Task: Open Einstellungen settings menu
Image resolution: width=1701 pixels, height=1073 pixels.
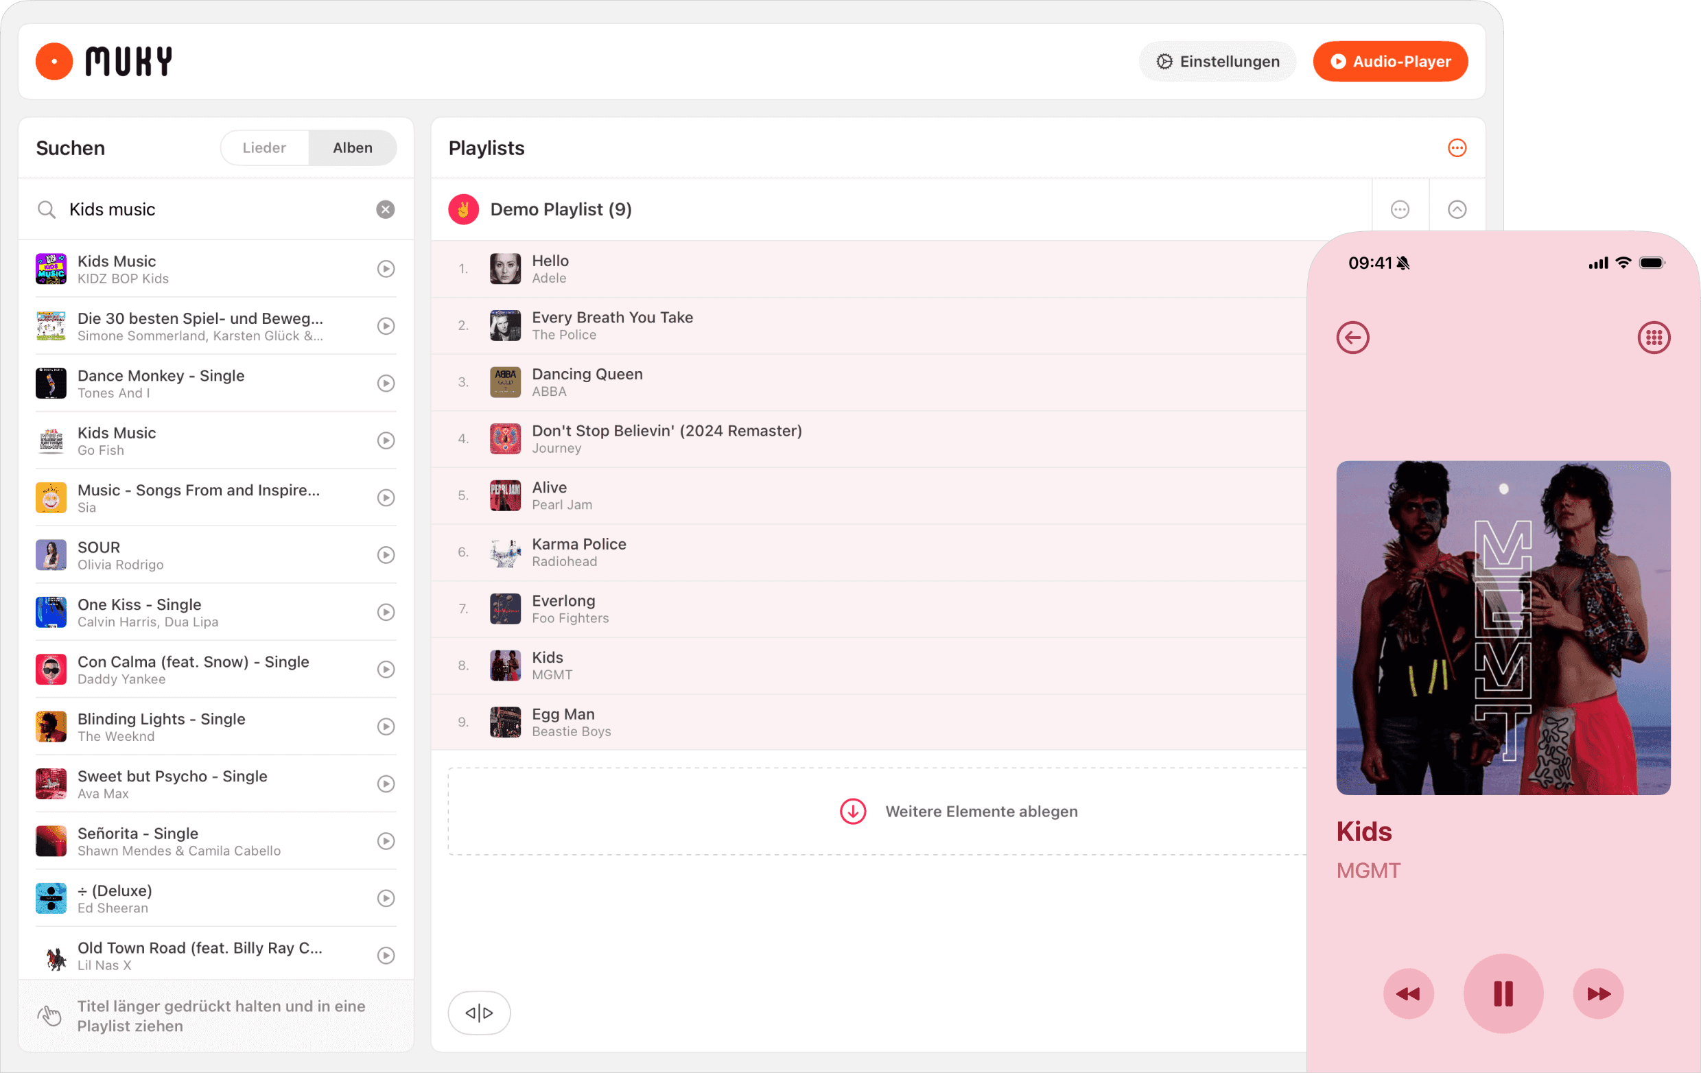Action: coord(1218,60)
